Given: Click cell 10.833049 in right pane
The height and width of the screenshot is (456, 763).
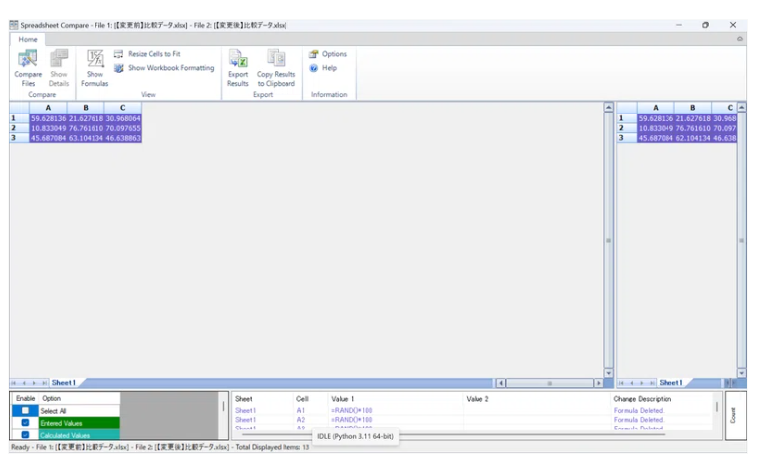Looking at the screenshot, I should (656, 128).
